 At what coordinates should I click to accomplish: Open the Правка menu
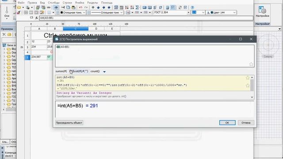(32, 3)
